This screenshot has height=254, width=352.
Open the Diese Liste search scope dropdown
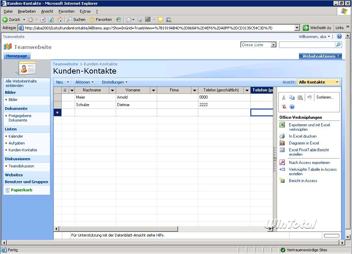[x=273, y=45]
